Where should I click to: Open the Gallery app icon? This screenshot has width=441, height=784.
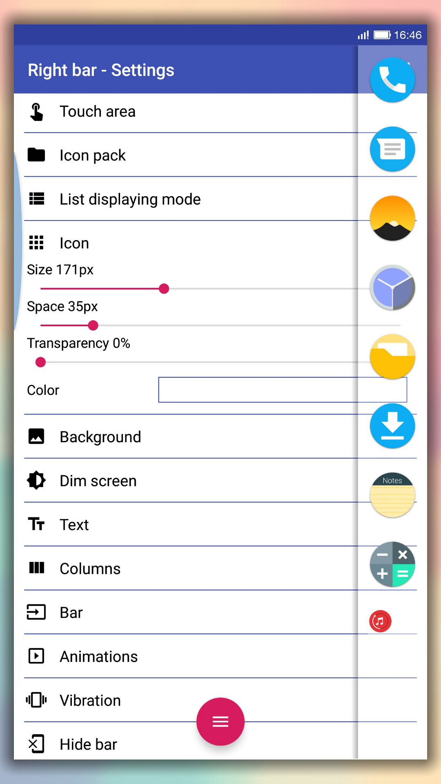pos(392,218)
